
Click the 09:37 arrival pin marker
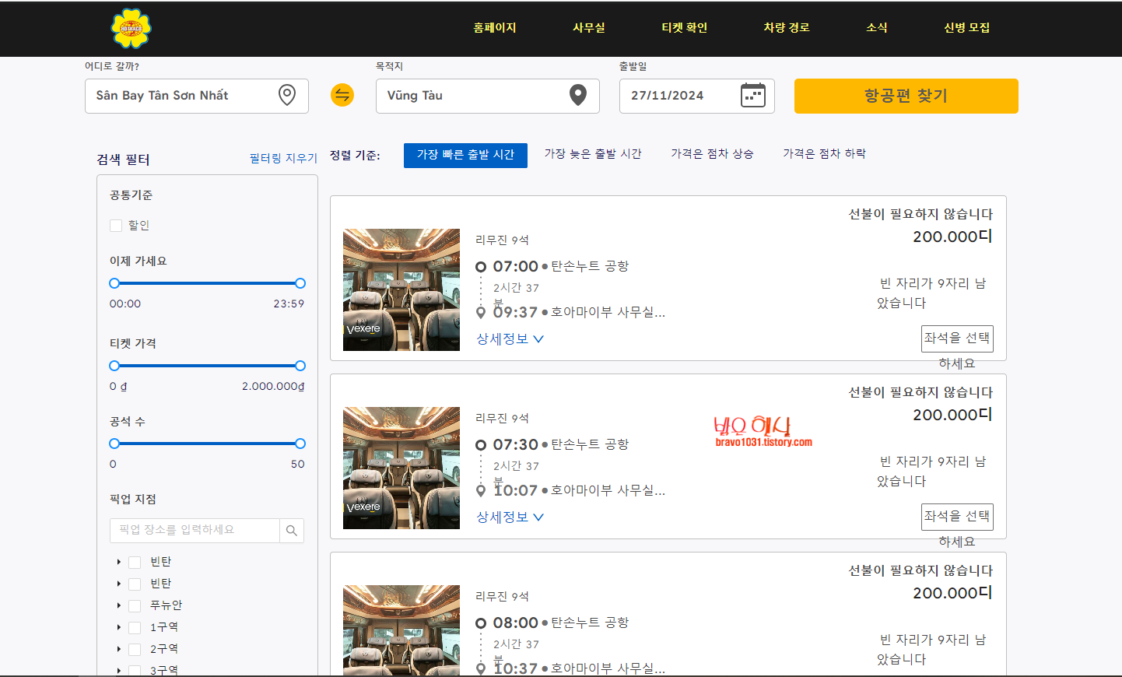click(x=481, y=313)
